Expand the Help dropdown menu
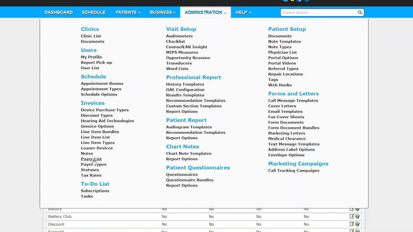 click(243, 12)
